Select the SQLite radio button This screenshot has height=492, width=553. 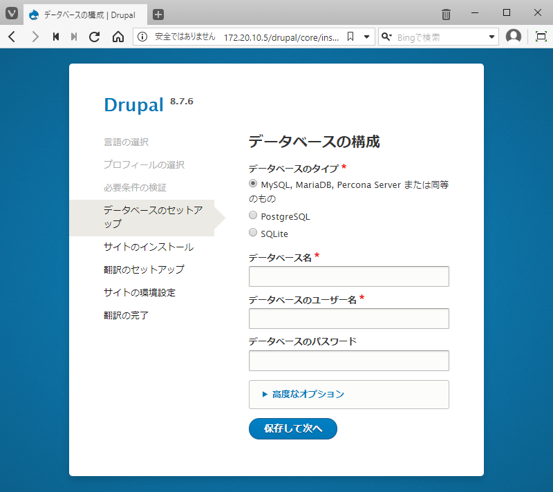click(x=253, y=232)
